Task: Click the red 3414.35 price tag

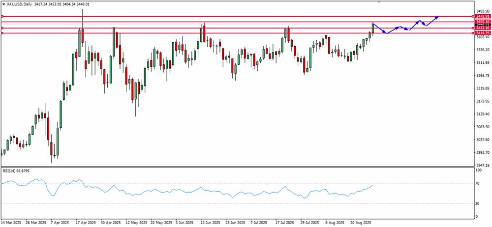Action: 483,33
